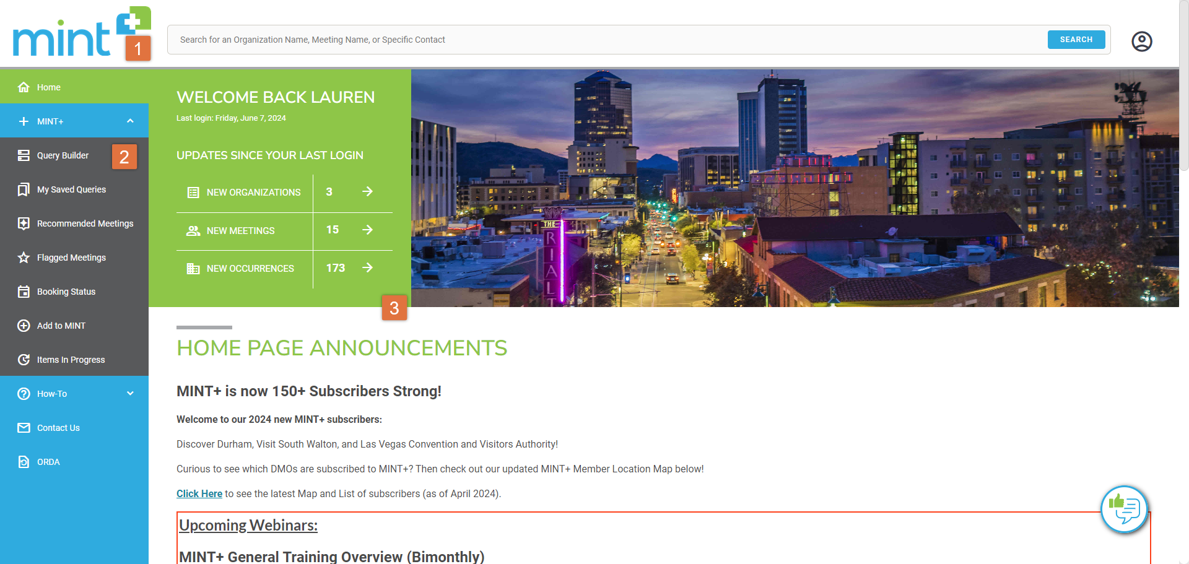The width and height of the screenshot is (1189, 564).
Task: Open Recommended Meetings
Action: (x=74, y=223)
